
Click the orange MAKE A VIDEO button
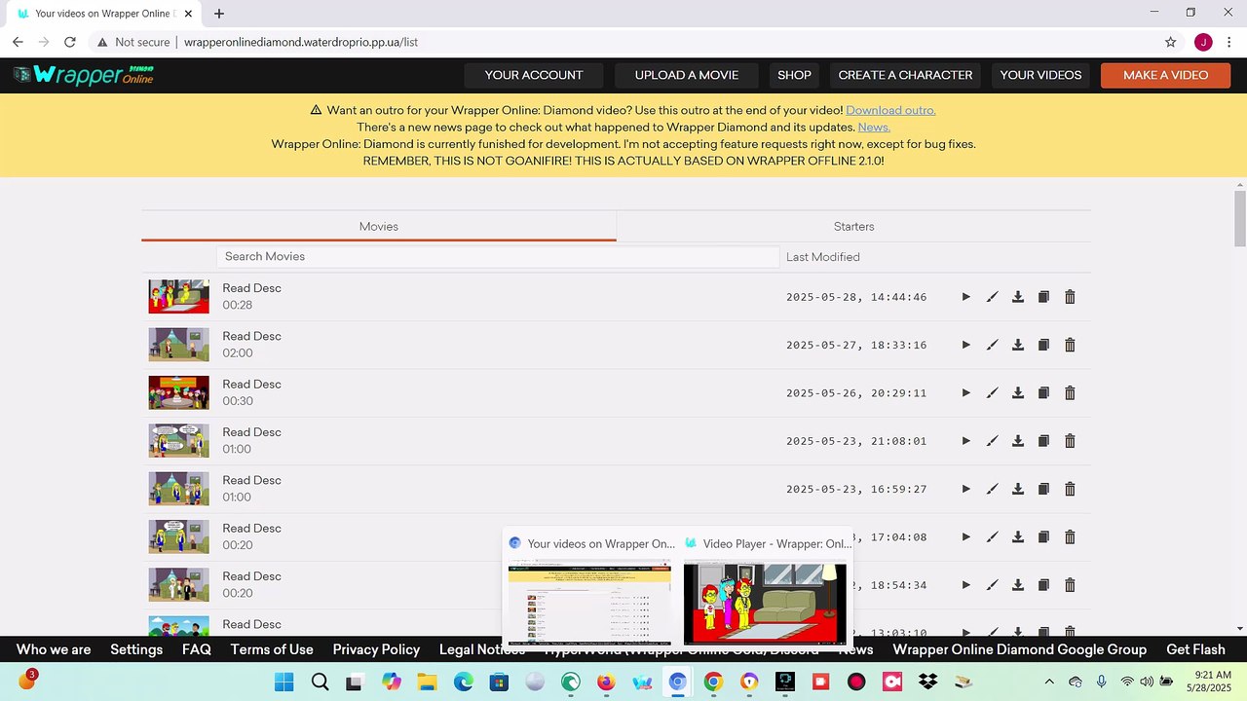pyautogui.click(x=1165, y=75)
